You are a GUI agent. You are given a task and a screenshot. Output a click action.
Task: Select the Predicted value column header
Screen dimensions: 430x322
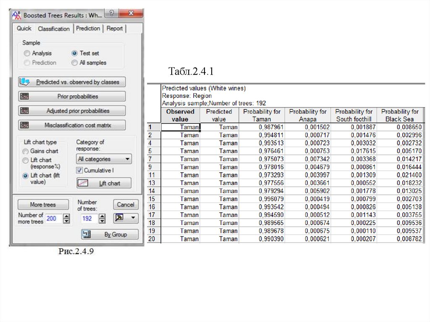[219, 115]
